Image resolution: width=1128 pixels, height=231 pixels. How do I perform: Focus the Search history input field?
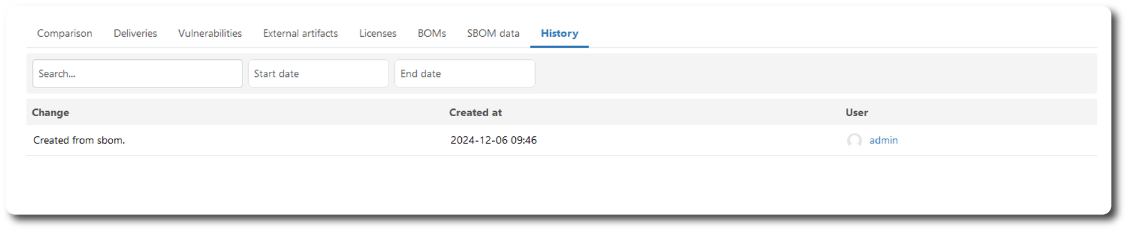coord(137,74)
